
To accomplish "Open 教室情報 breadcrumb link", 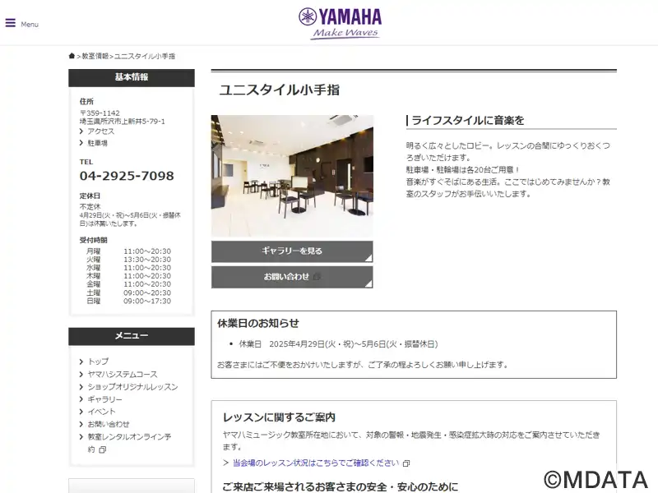I will click(x=95, y=56).
